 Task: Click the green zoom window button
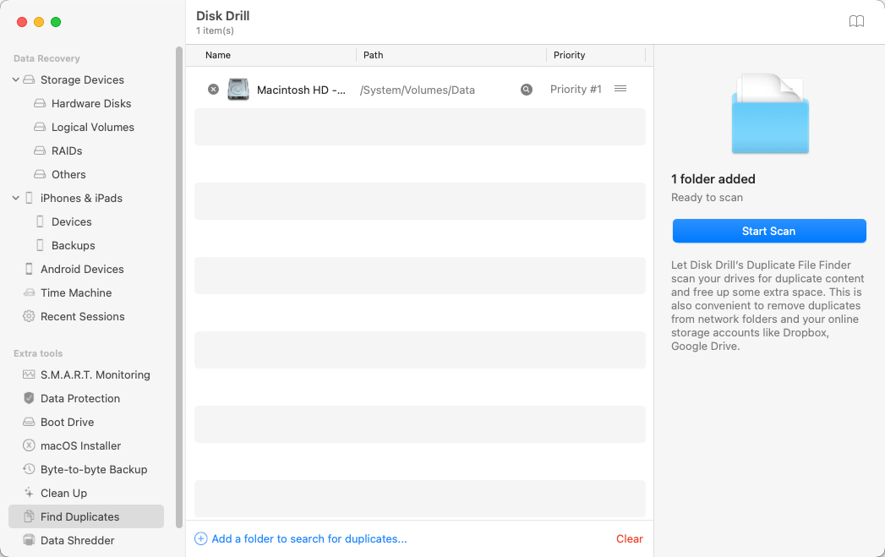pos(56,22)
